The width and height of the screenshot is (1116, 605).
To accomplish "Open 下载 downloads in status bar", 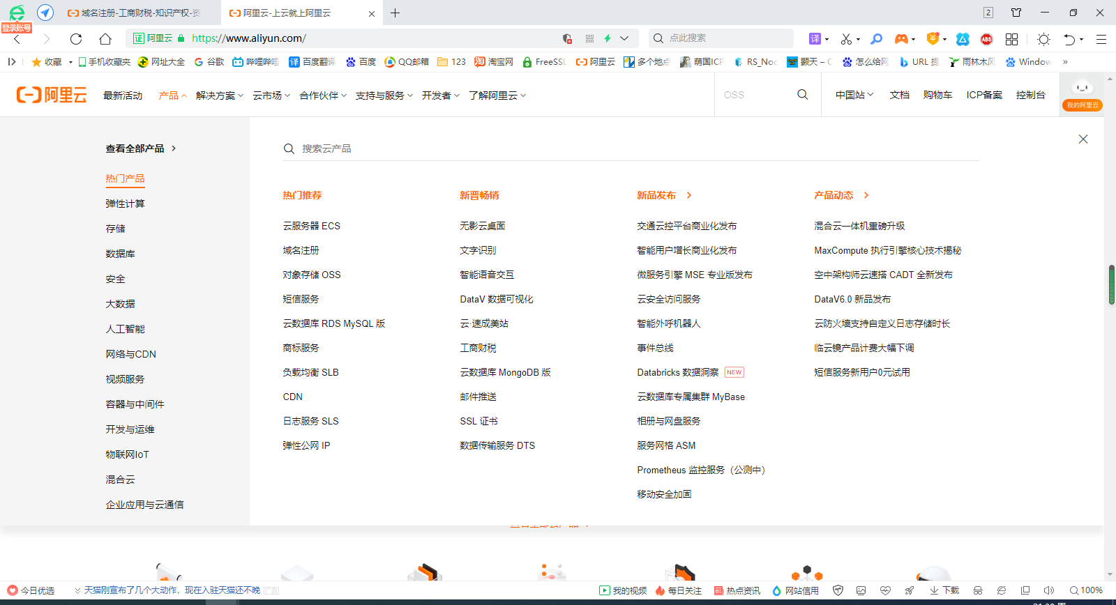I will click(x=944, y=590).
